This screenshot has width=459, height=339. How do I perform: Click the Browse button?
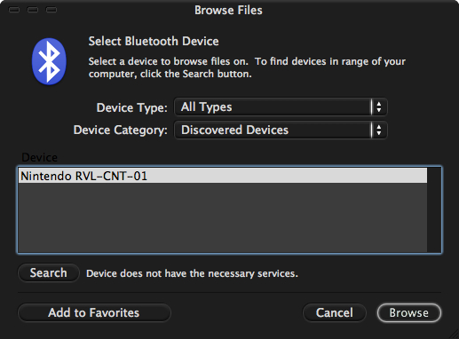[409, 312]
